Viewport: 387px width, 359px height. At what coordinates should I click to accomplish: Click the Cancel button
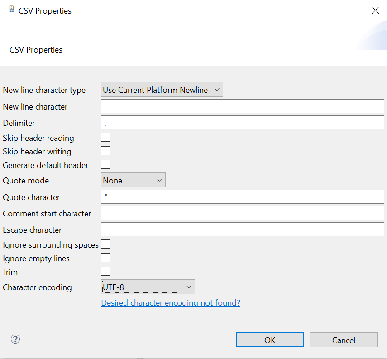pyautogui.click(x=344, y=340)
